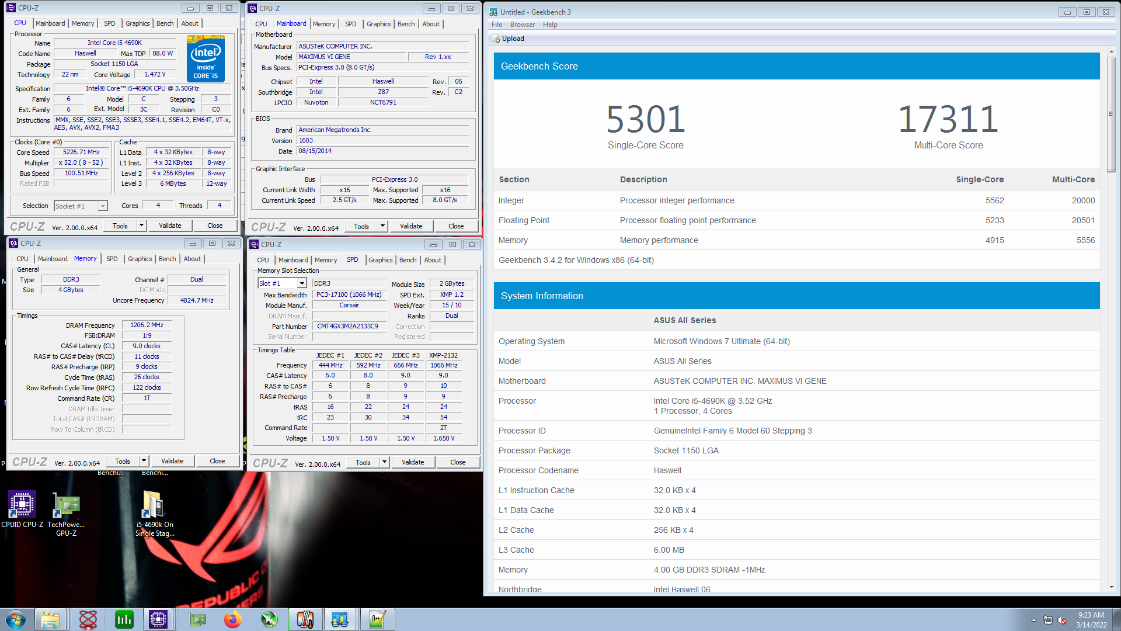Click the XMP-2132 timings column header
Screen dimensions: 1121x631
pos(443,355)
